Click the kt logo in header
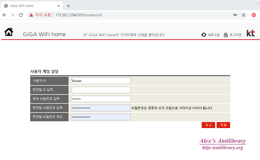 (250, 33)
